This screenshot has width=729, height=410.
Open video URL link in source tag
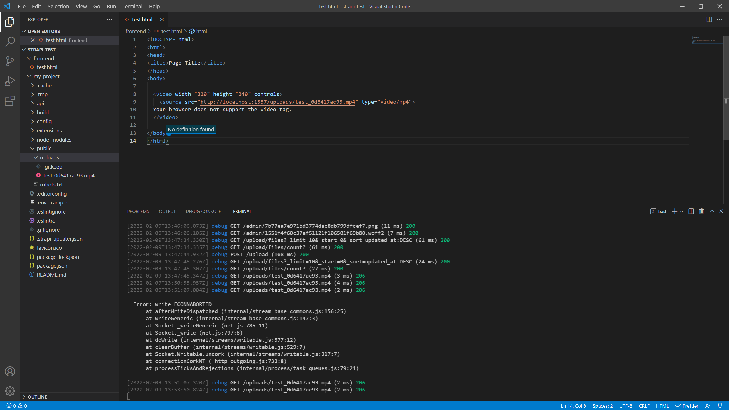[x=278, y=102]
